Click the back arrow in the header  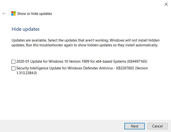click(4, 13)
